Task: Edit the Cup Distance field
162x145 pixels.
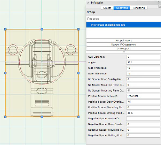Action: tap(143, 57)
